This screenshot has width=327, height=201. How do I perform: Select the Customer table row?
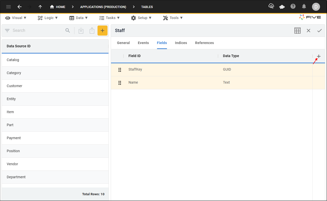(55, 86)
